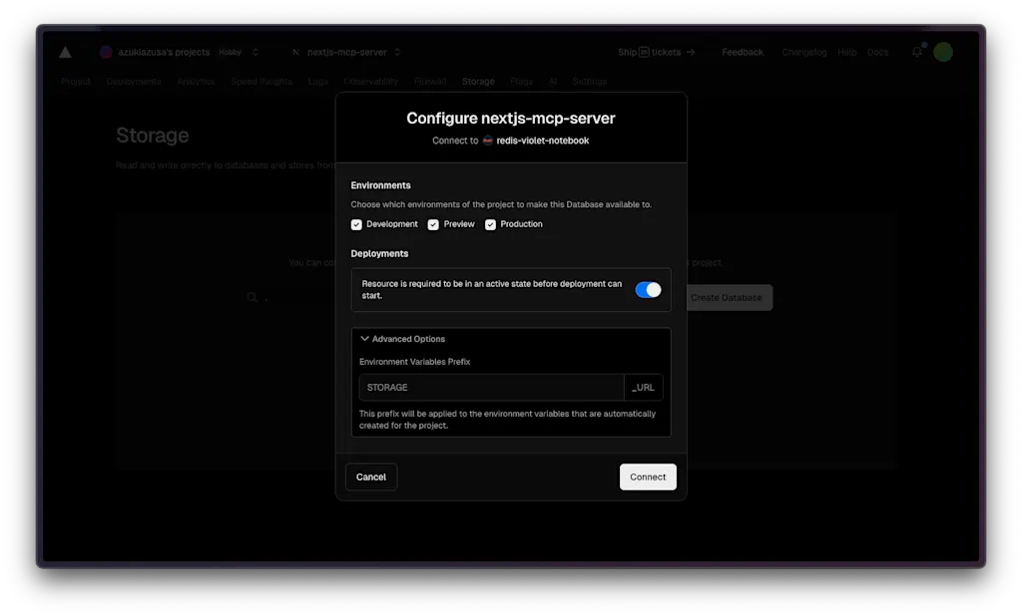1022x616 pixels.
Task: Click the arrow after Ship tickets
Action: 691,52
